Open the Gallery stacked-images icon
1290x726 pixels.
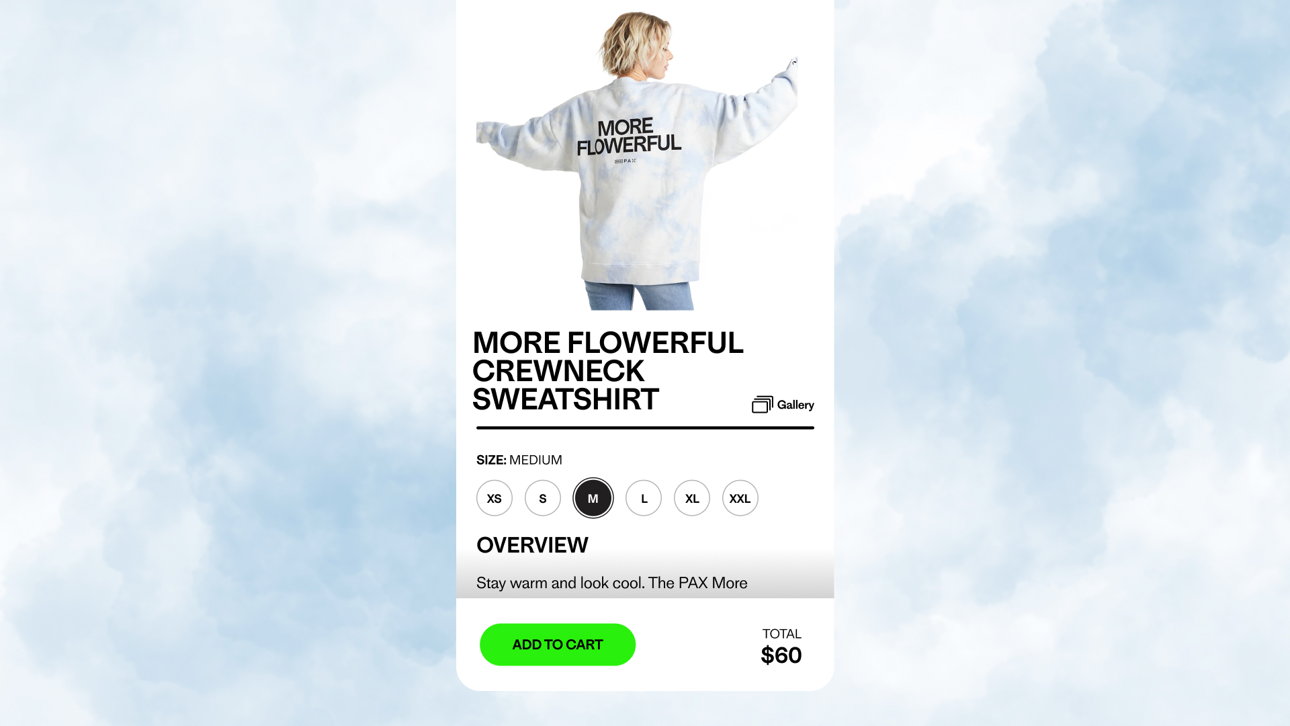(762, 404)
